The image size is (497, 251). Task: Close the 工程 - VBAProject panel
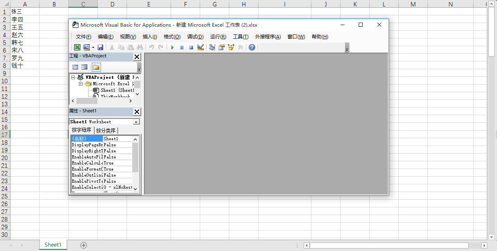137,57
